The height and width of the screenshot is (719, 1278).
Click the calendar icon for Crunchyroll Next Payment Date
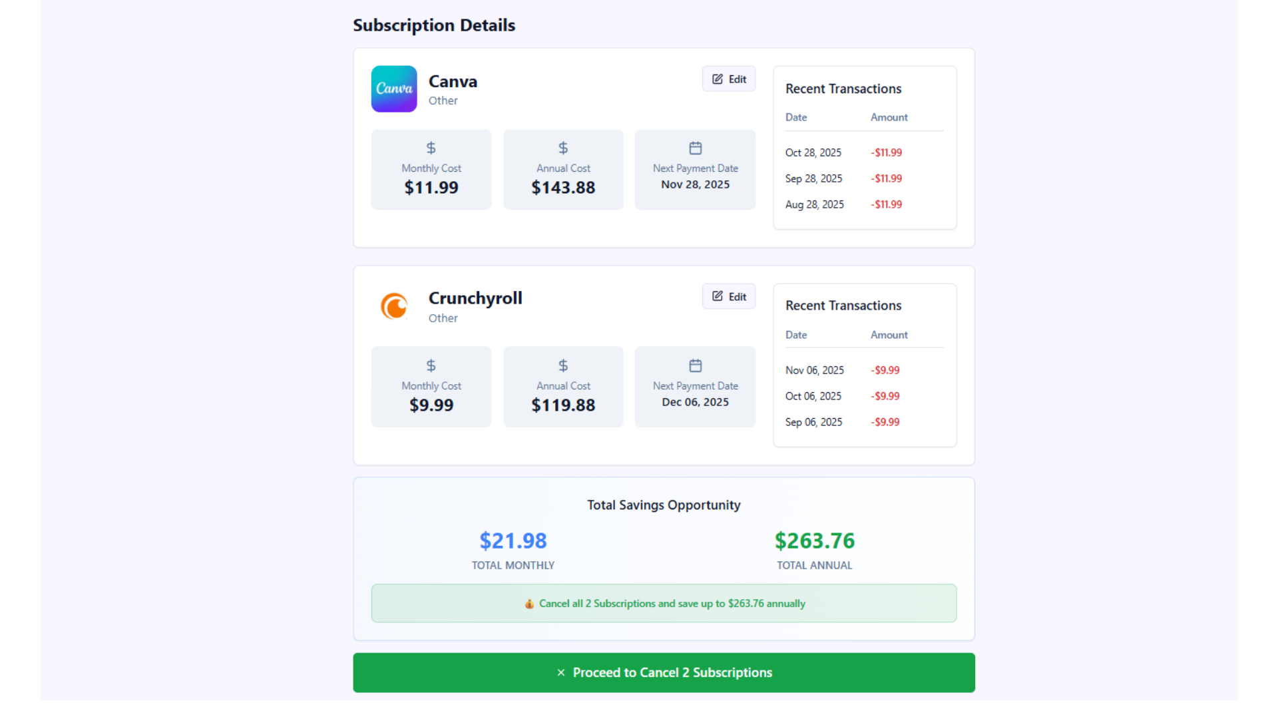click(694, 365)
